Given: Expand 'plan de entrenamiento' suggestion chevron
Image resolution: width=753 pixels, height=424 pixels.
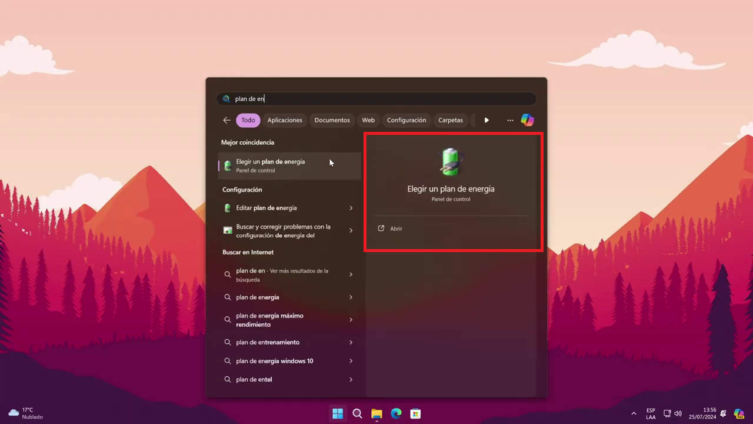Looking at the screenshot, I should (x=351, y=342).
